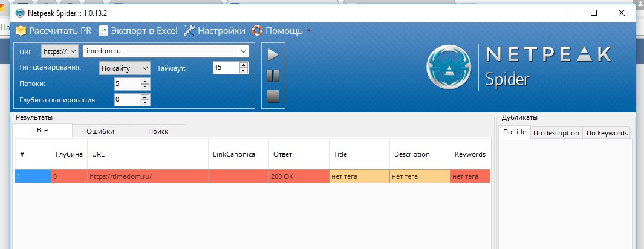The image size is (644, 249).
Task: Sort by the URL column header
Action: click(148, 154)
